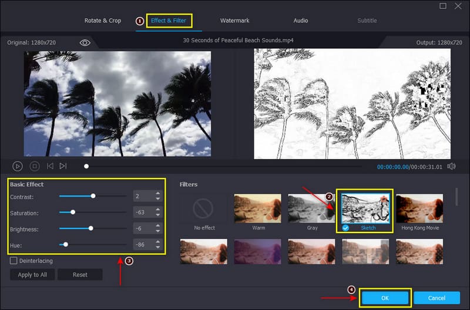Jump to previous frame

click(50, 166)
